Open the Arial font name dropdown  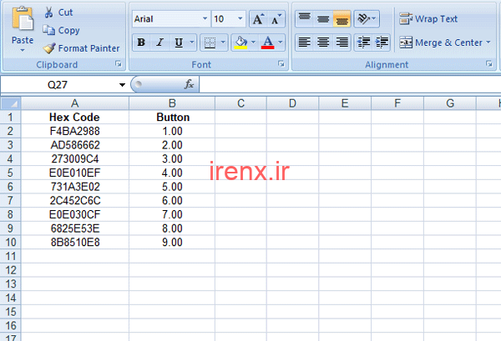[205, 18]
